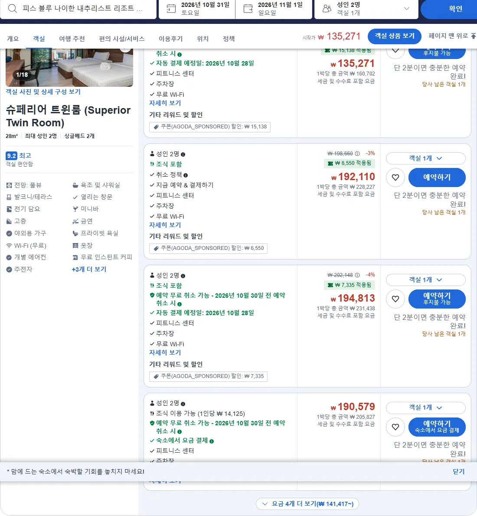Go to 여행 추천 tab
Viewport: 477px width, 516px height.
72,39
